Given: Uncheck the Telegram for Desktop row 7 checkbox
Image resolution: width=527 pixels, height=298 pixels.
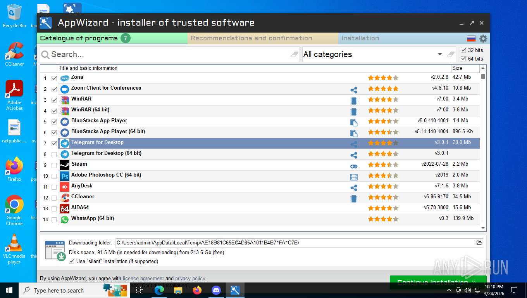Looking at the screenshot, I should 54,144.
